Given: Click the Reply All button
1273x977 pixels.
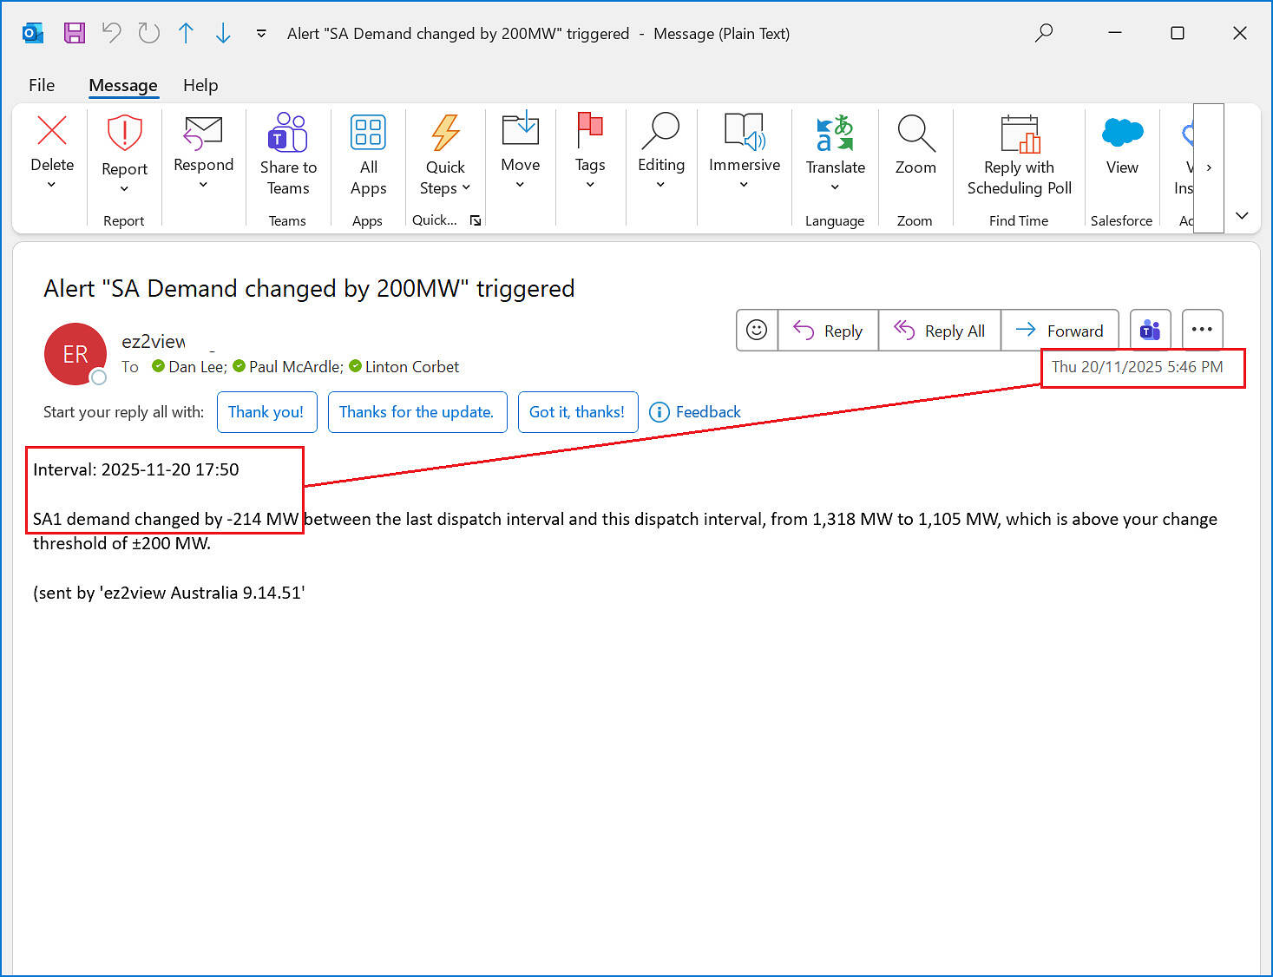Looking at the screenshot, I should (940, 331).
